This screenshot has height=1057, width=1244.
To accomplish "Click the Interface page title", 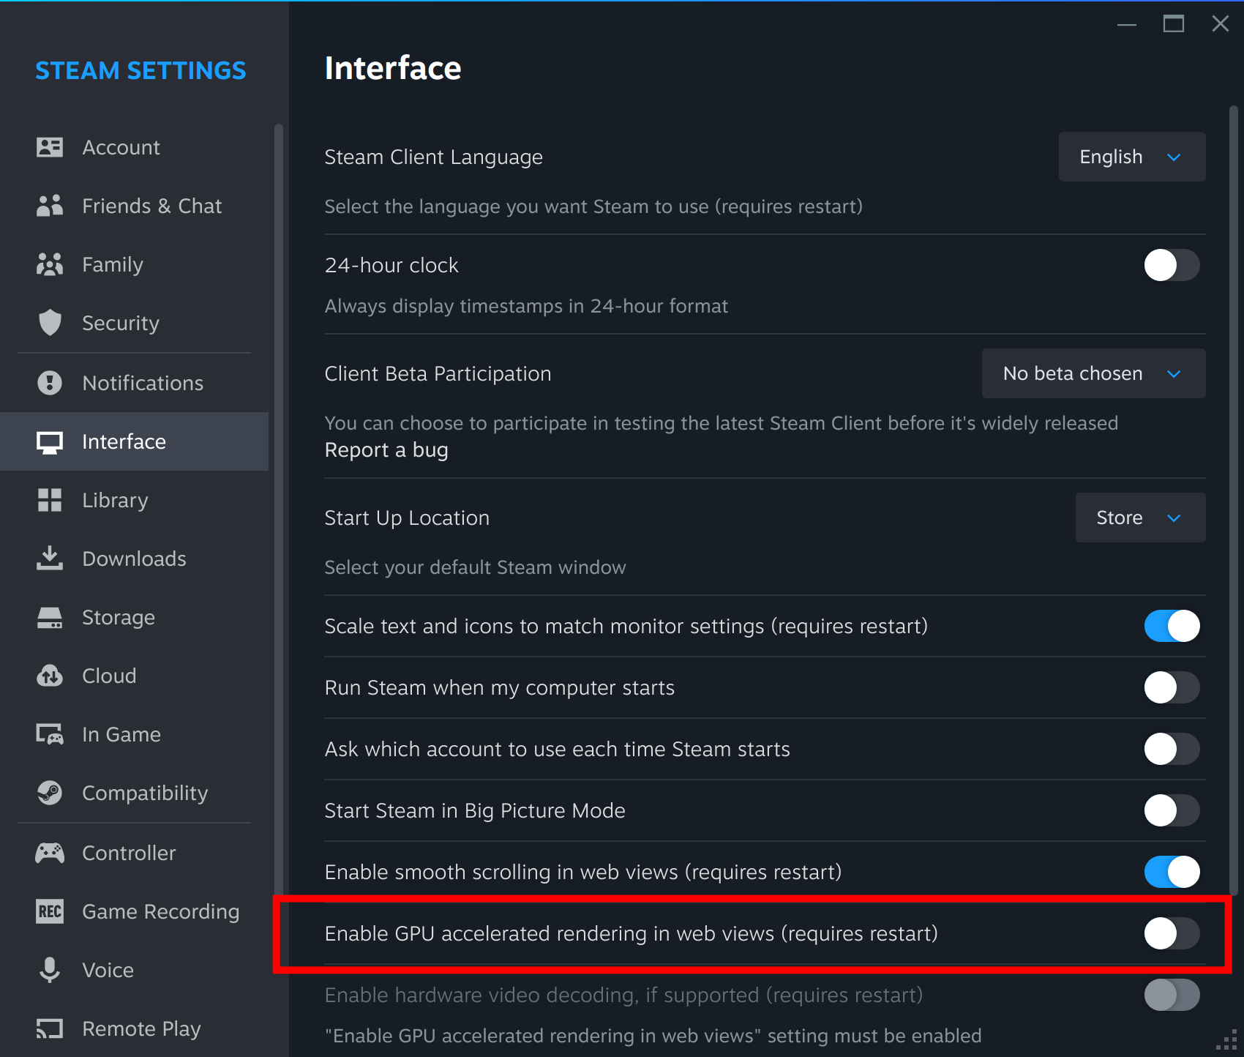I will pos(393,68).
